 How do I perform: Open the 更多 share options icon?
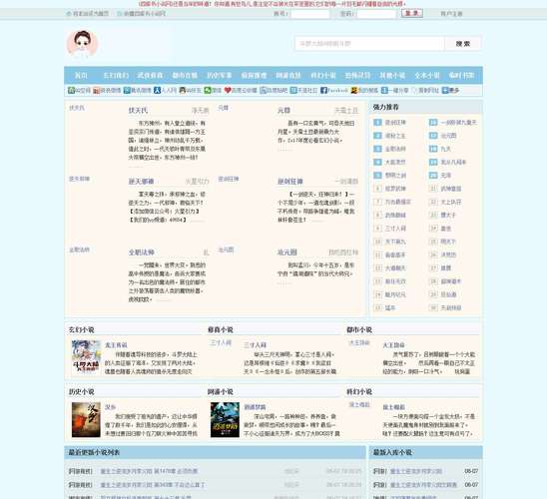point(445,90)
